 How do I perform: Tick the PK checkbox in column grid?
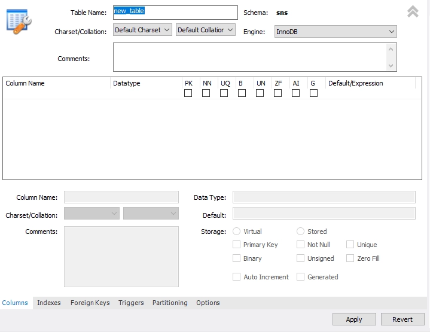click(188, 93)
